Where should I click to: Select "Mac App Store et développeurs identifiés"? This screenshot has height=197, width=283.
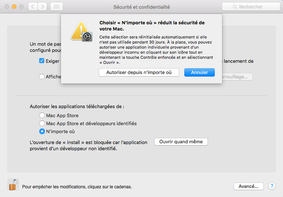pyautogui.click(x=42, y=123)
